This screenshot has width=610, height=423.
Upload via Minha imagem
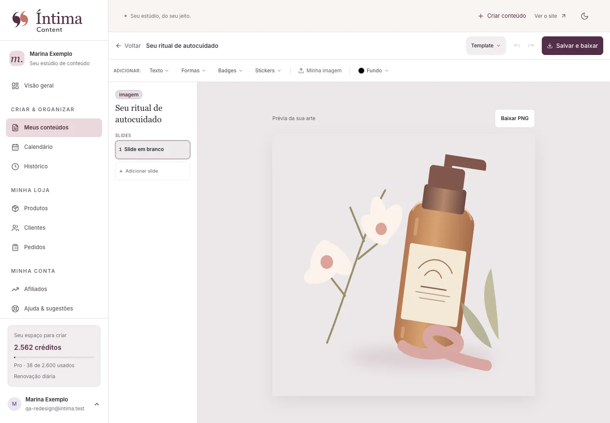320,71
